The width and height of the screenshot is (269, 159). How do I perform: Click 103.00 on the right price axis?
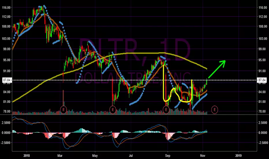point(263,39)
